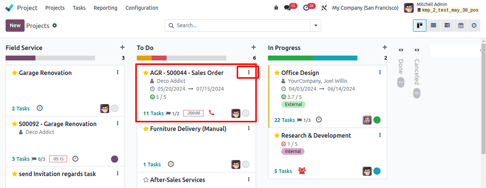
Task: Switch to Calendar view
Action: click(x=461, y=25)
